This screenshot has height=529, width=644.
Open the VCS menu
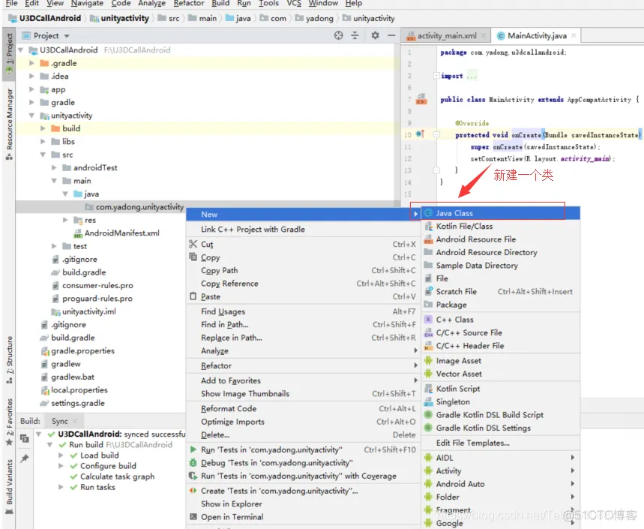click(294, 3)
